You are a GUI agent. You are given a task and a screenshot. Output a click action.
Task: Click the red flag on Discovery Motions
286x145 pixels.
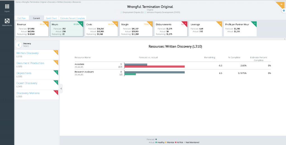coord(57,92)
